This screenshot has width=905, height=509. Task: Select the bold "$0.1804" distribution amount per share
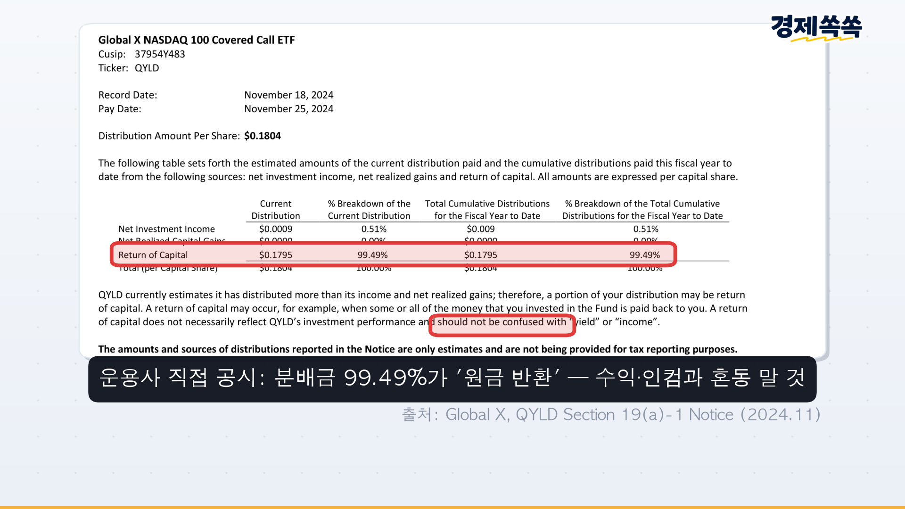pyautogui.click(x=263, y=136)
